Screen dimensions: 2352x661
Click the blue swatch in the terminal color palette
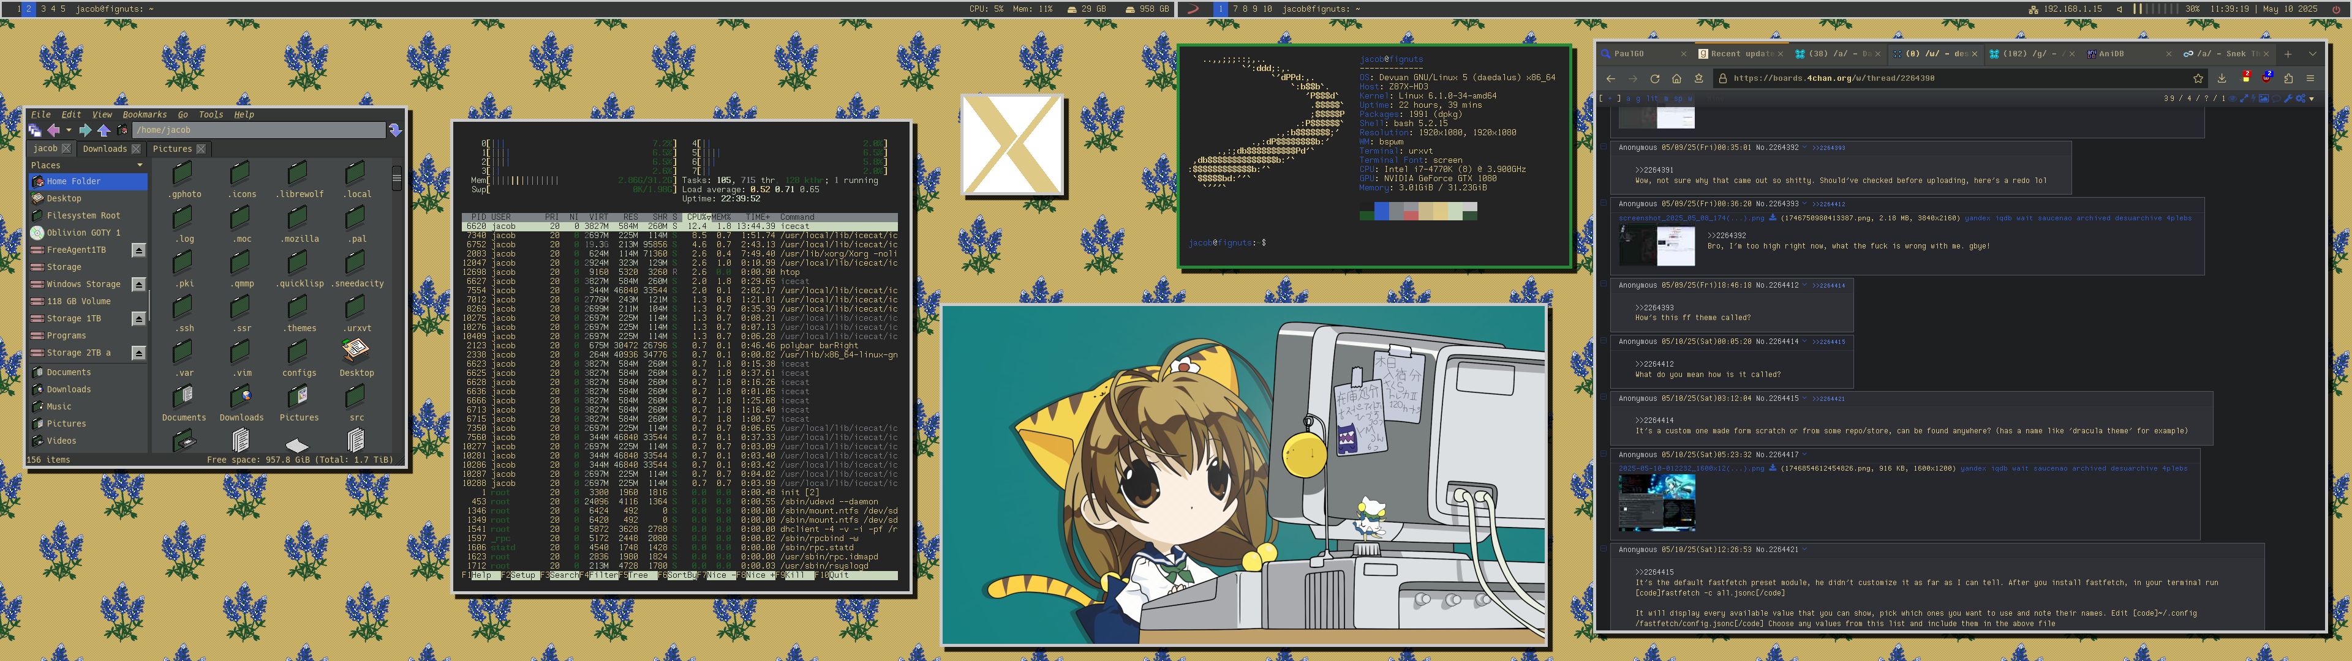(x=1381, y=212)
